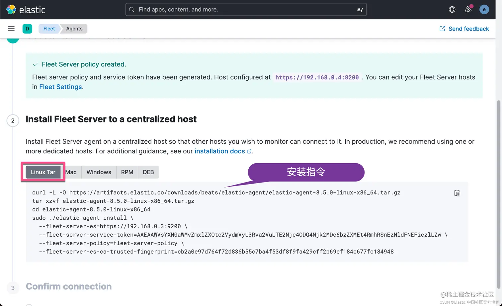The width and height of the screenshot is (502, 306).
Task: Click the Elastic logo in the header
Action: pyautogui.click(x=26, y=10)
